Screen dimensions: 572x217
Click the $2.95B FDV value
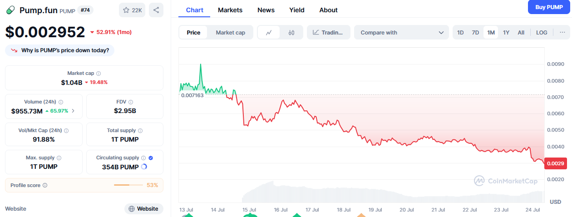pos(125,111)
